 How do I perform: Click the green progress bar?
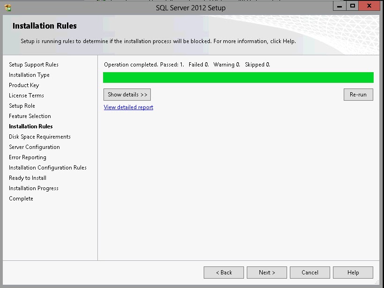coord(238,77)
